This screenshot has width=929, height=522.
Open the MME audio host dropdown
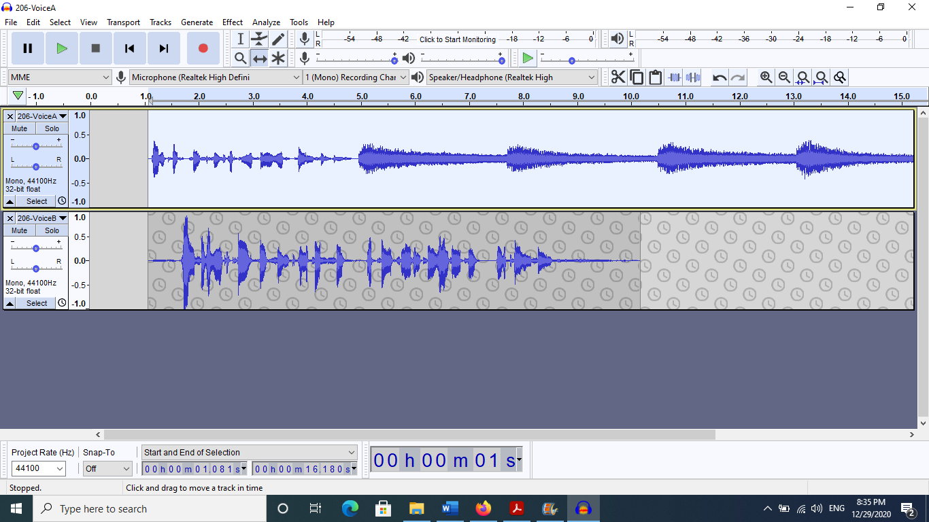coord(59,77)
